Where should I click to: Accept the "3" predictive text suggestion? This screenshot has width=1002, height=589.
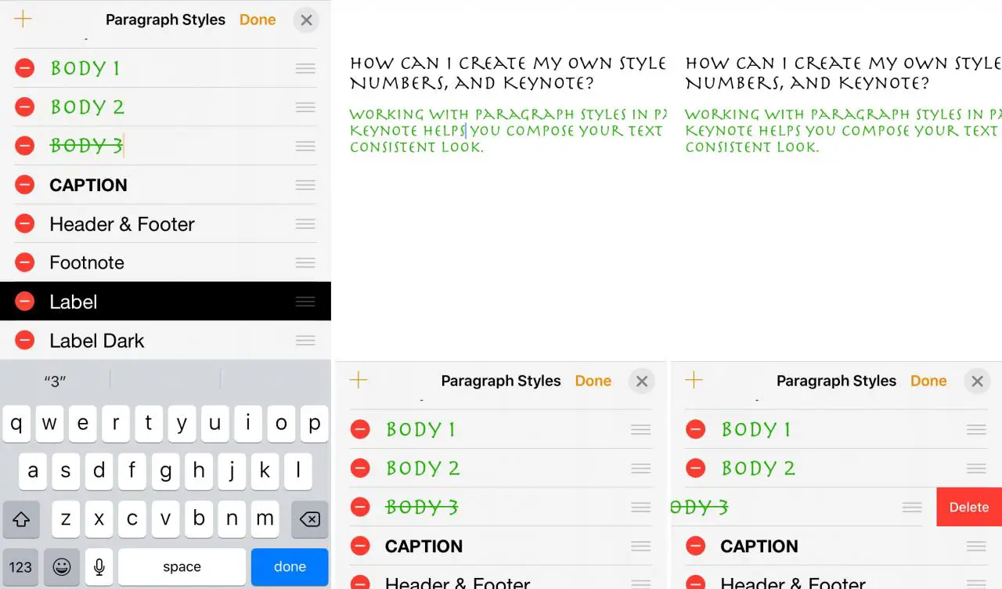point(55,381)
